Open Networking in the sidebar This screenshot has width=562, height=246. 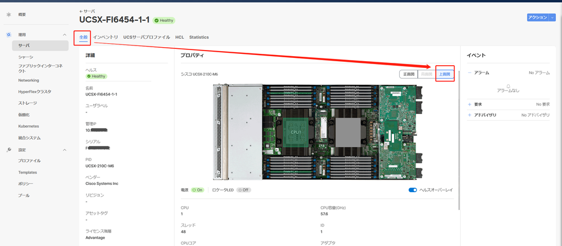click(x=29, y=80)
